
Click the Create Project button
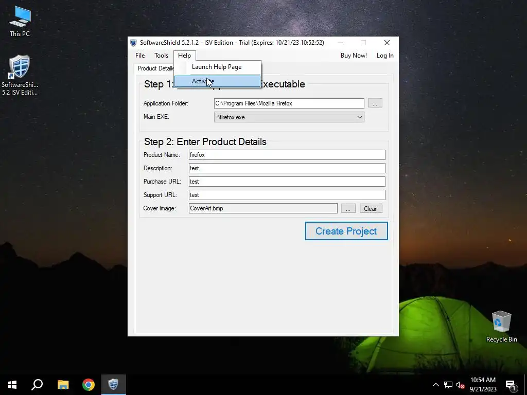(x=346, y=231)
